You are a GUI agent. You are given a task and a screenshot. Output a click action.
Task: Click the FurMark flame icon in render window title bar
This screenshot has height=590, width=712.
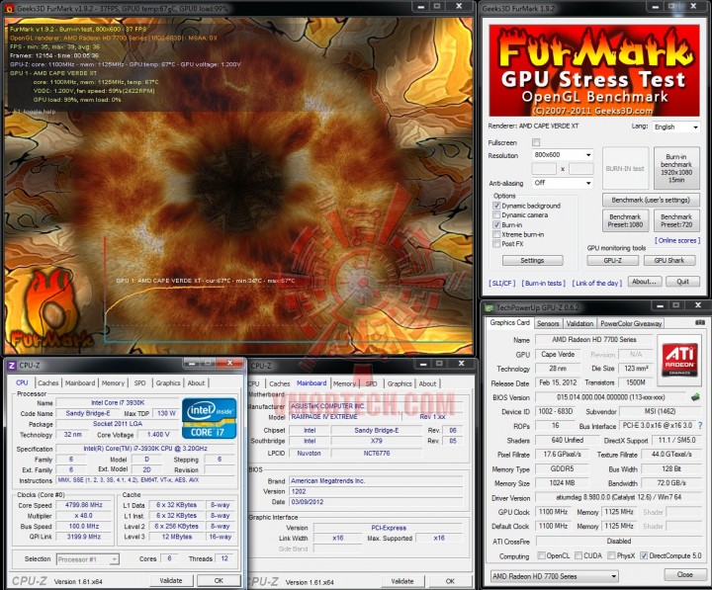(10, 8)
